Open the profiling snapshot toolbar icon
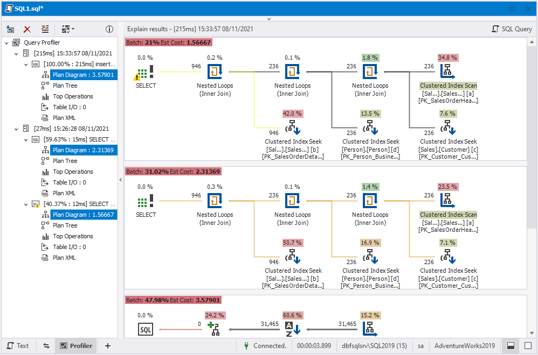This screenshot has width=538, height=355. 10,29
